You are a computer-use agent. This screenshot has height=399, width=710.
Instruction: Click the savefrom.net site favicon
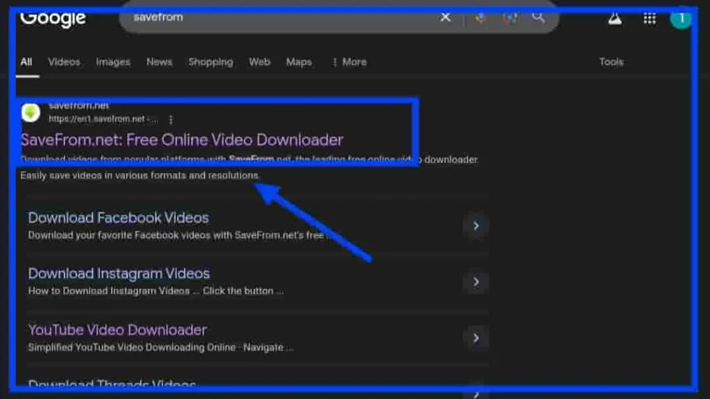[x=31, y=113]
